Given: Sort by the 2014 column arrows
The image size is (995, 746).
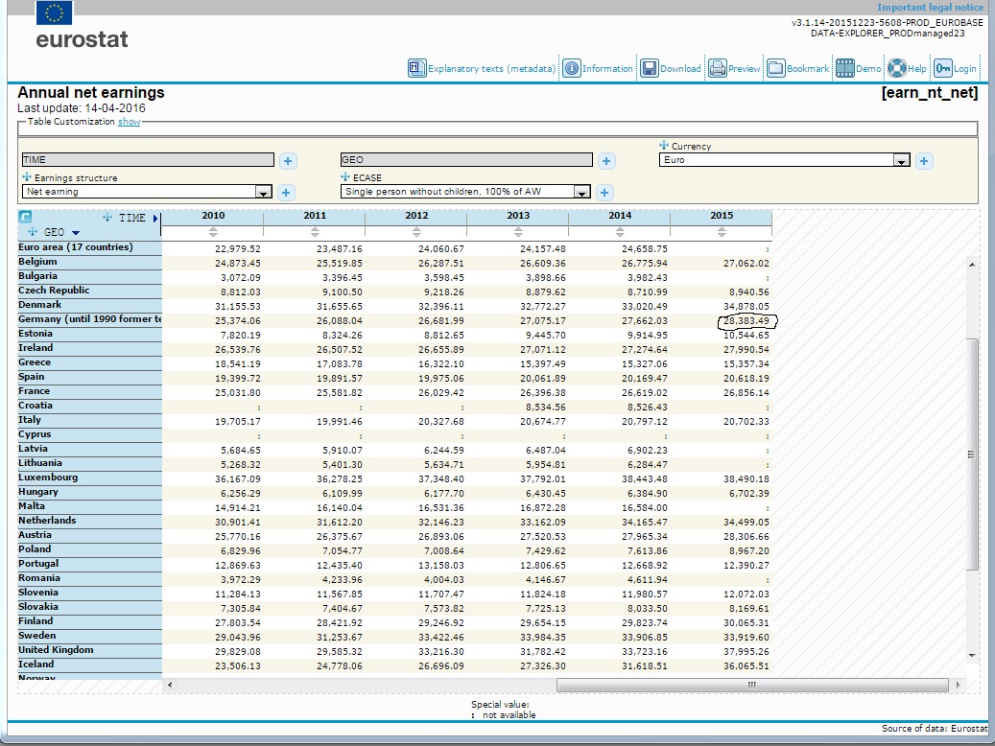Looking at the screenshot, I should coord(620,232).
